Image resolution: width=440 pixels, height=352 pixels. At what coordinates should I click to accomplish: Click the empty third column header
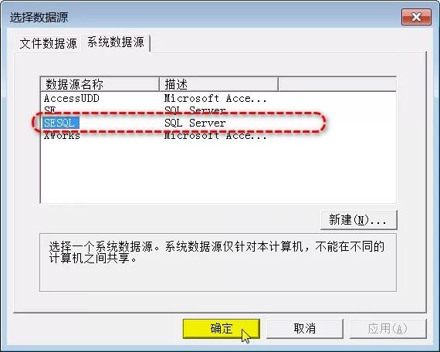click(337, 84)
